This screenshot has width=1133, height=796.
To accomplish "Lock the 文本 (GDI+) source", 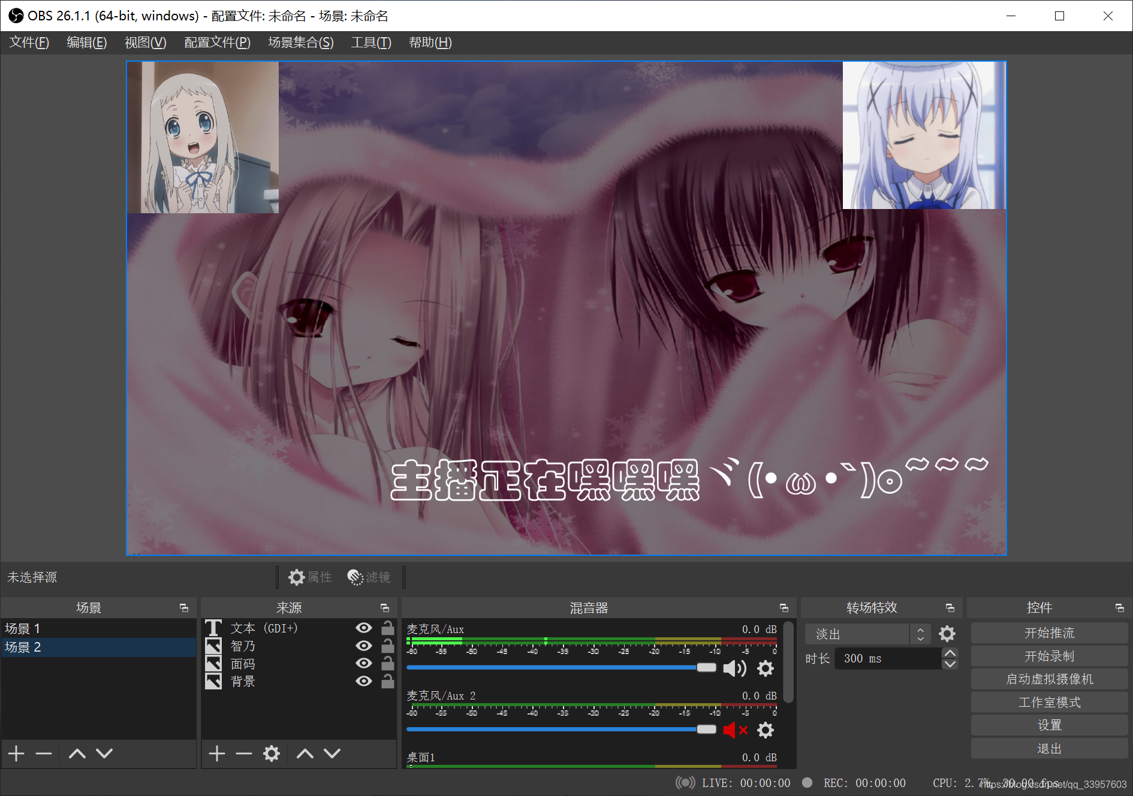I will point(388,628).
